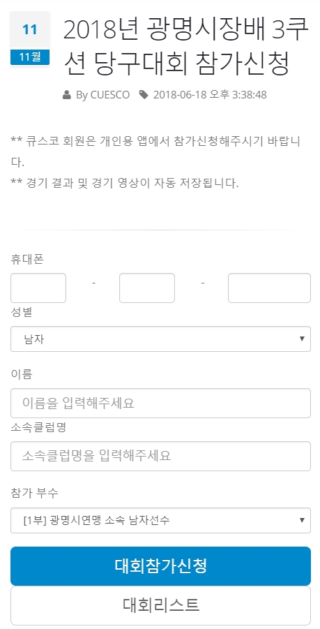Click the 휴대폰 field label

[26, 260]
